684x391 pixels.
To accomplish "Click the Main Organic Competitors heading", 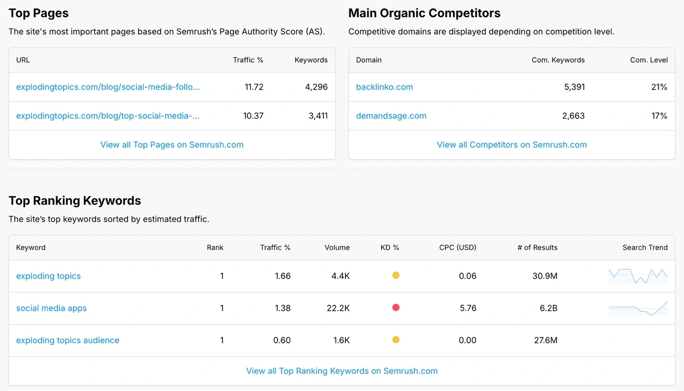I will tap(424, 13).
